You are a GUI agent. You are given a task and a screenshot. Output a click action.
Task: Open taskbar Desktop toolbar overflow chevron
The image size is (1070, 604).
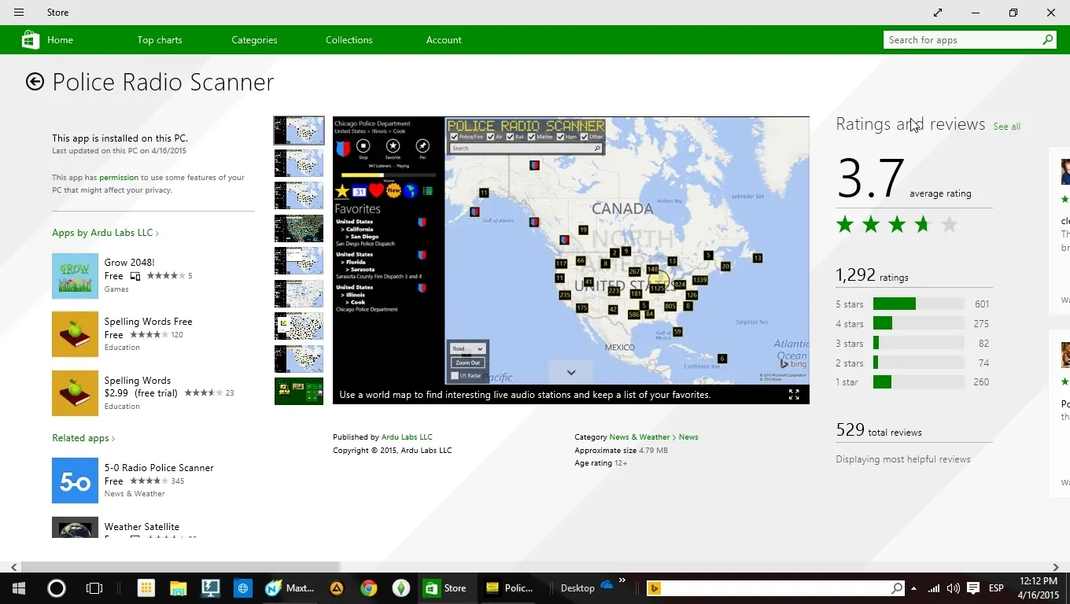[622, 581]
